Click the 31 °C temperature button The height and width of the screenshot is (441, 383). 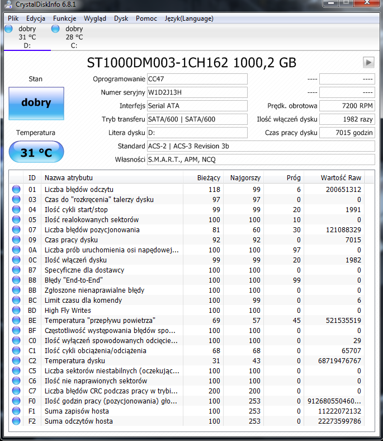pos(36,152)
